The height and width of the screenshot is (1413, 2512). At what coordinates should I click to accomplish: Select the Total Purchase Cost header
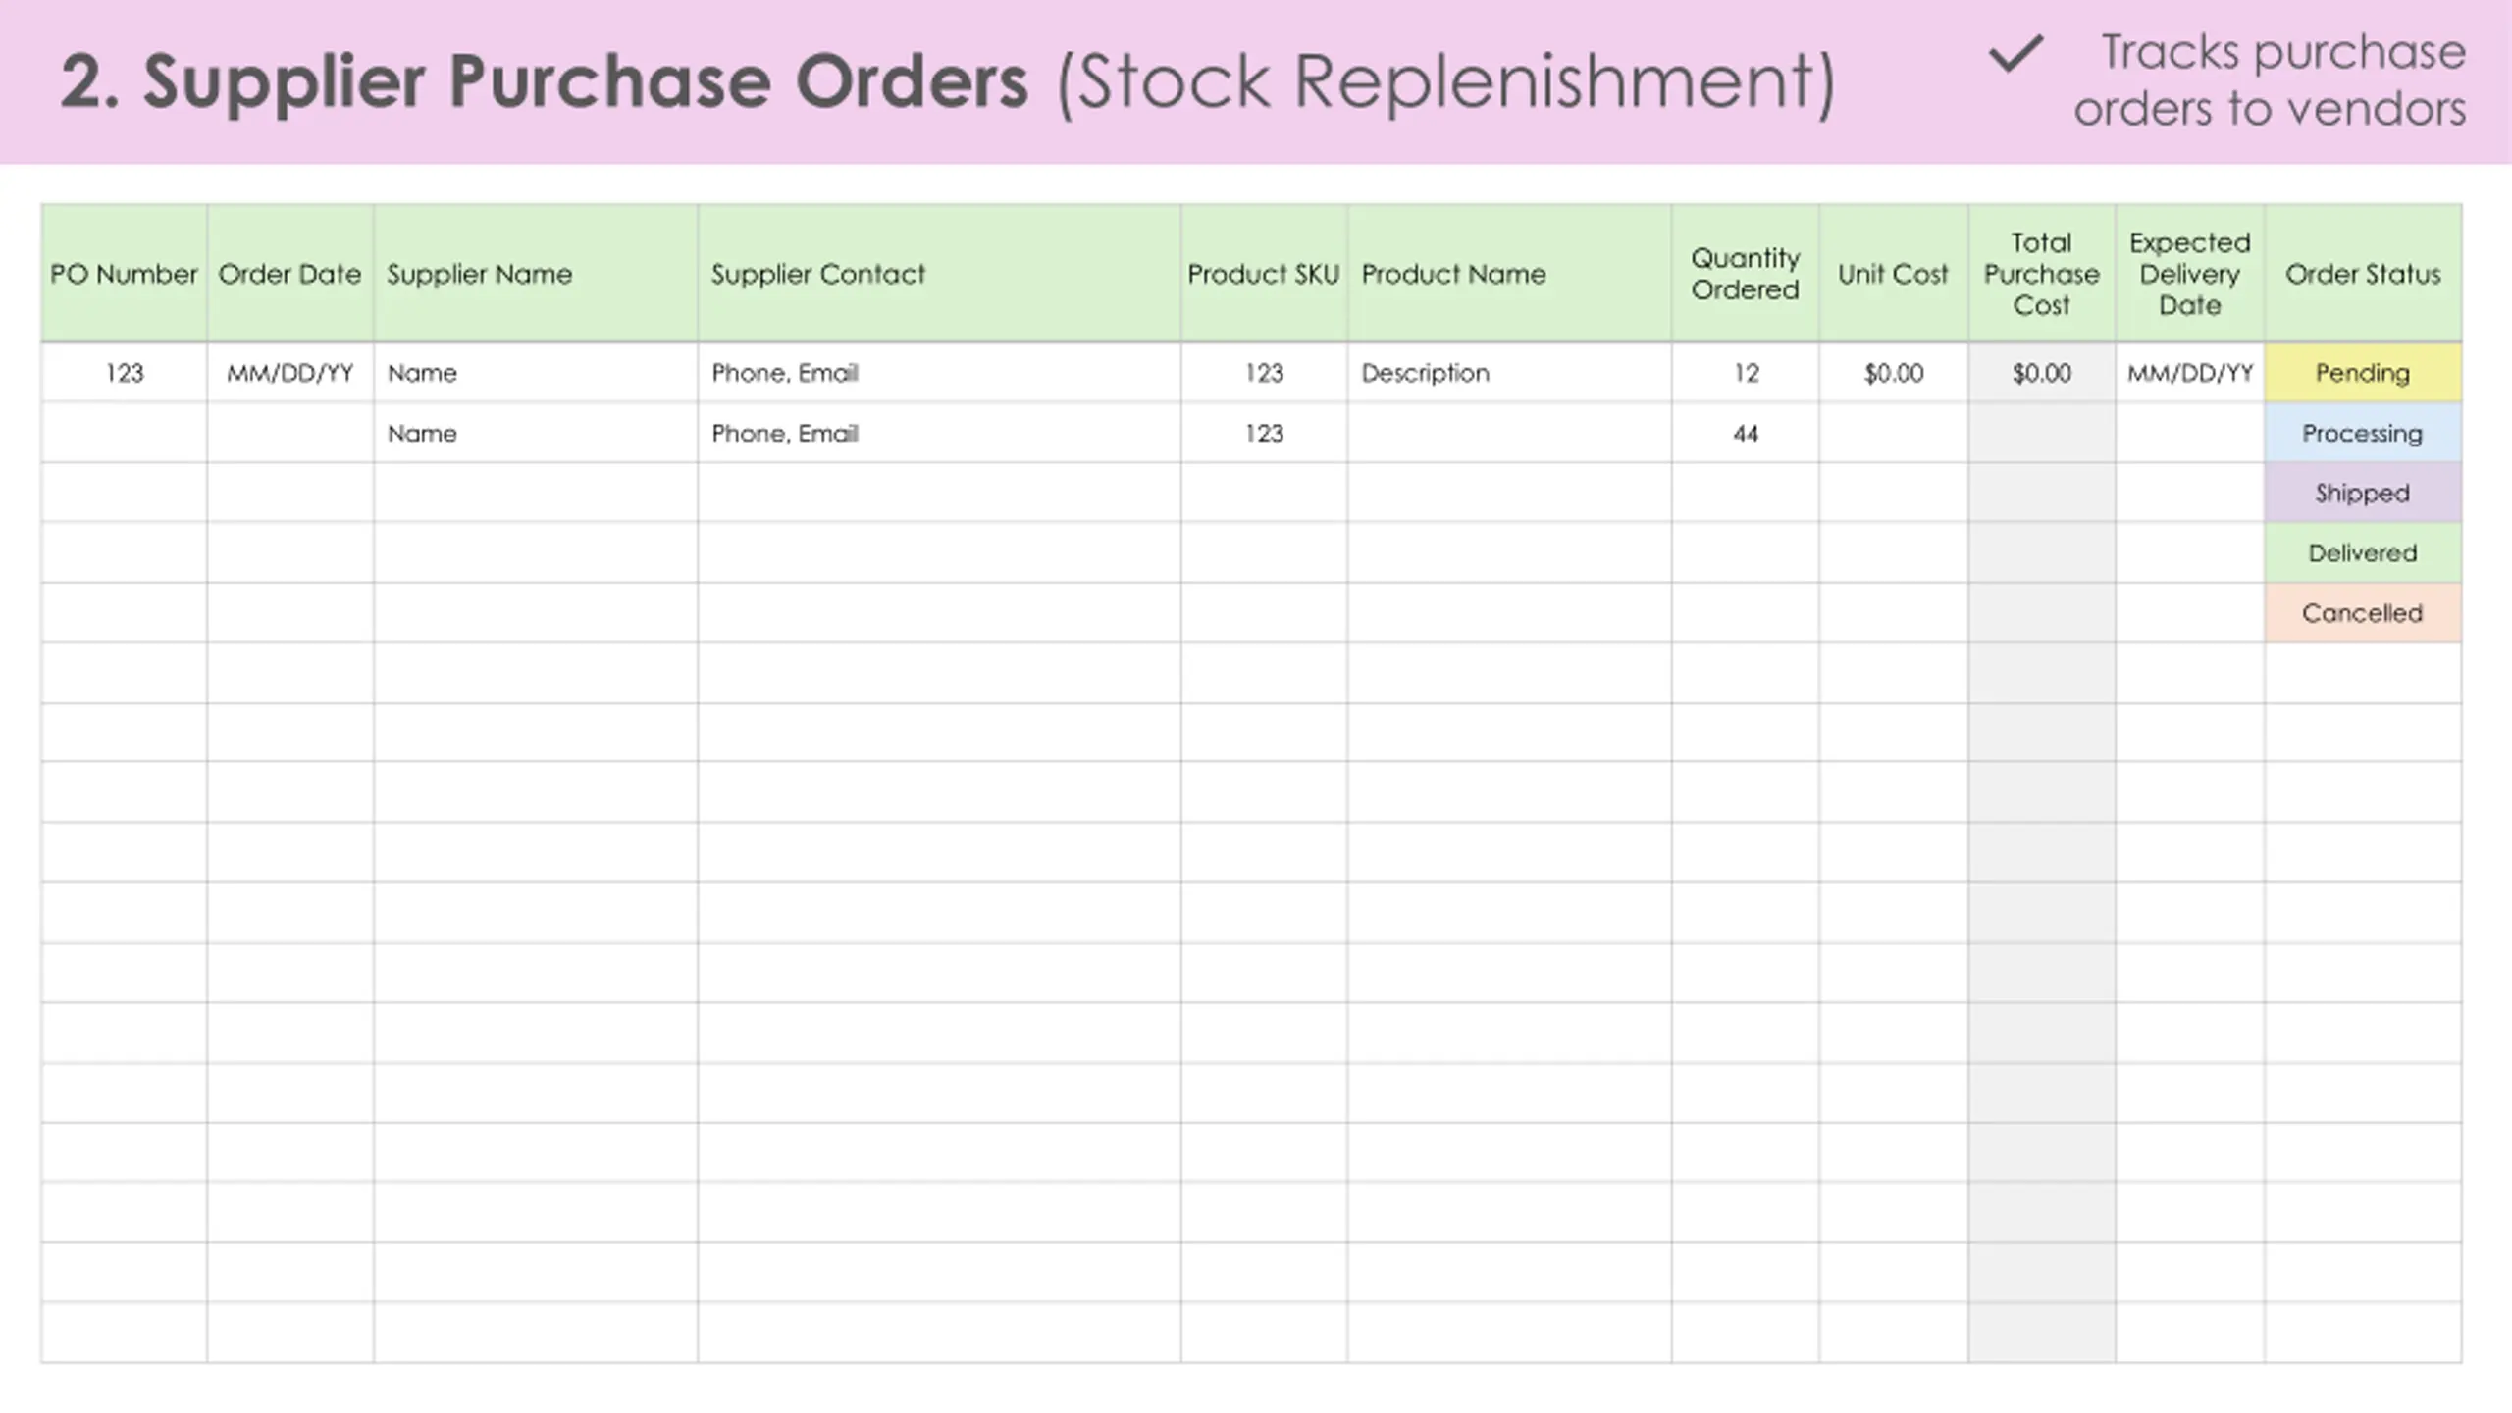coord(2042,274)
